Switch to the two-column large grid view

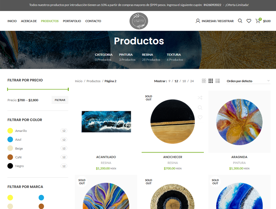204,81
